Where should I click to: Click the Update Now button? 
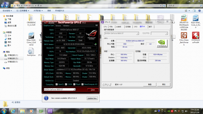click(92, 98)
